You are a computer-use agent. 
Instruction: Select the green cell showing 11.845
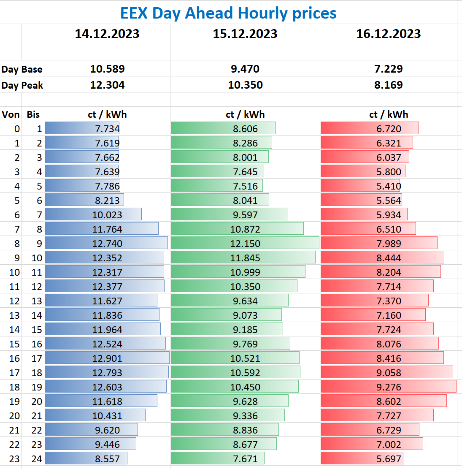245,258
